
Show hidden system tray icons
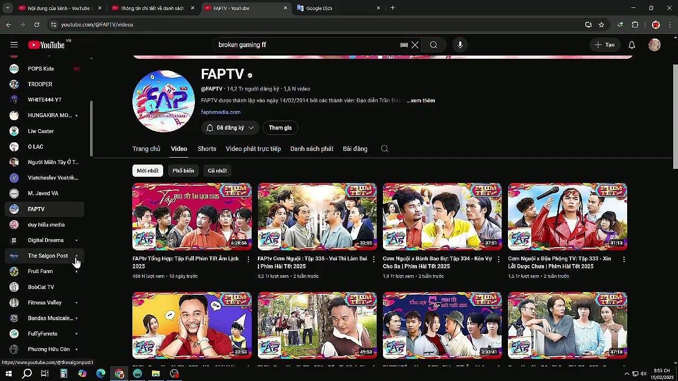click(627, 374)
